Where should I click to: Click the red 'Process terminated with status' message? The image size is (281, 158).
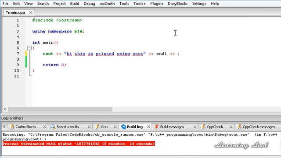tap(79, 144)
